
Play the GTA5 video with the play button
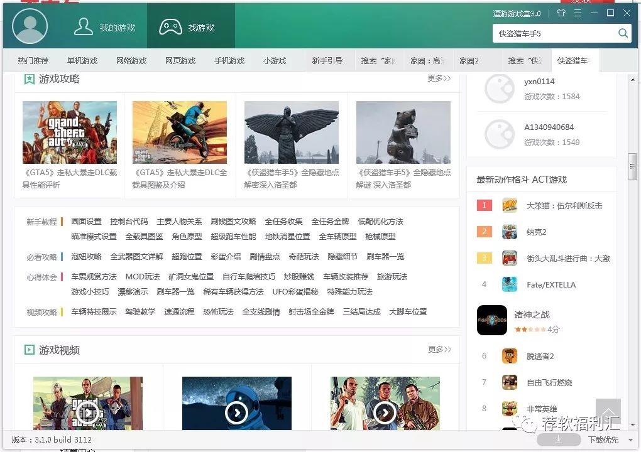[x=88, y=411]
